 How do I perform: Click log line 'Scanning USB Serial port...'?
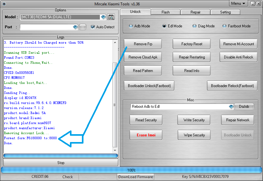click(29, 52)
